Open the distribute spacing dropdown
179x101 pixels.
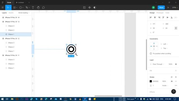pyautogui.click(x=176, y=17)
